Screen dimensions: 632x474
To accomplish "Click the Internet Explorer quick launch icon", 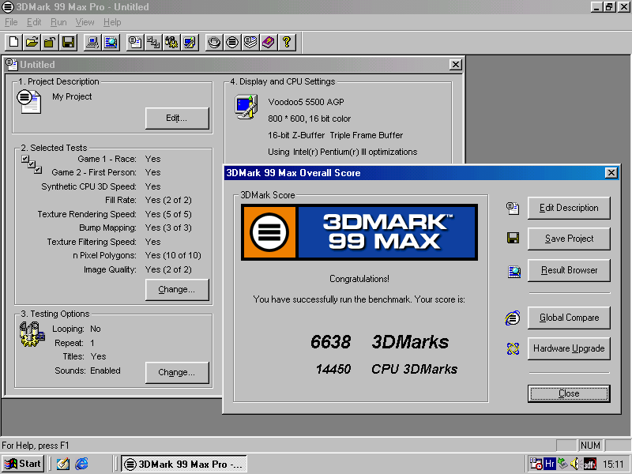I will [x=82, y=464].
